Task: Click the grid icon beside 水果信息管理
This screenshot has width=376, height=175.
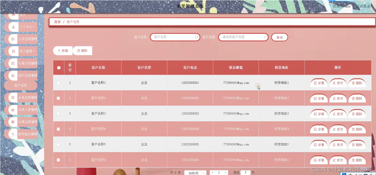Action: [13, 97]
